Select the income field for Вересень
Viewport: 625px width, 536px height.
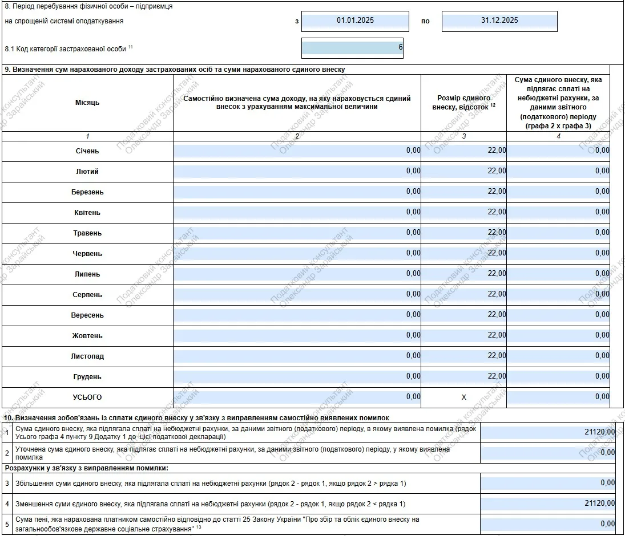point(297,315)
